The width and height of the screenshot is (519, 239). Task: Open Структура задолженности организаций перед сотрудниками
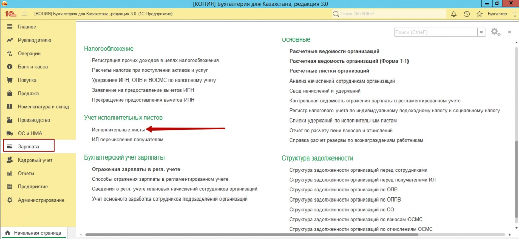358,170
